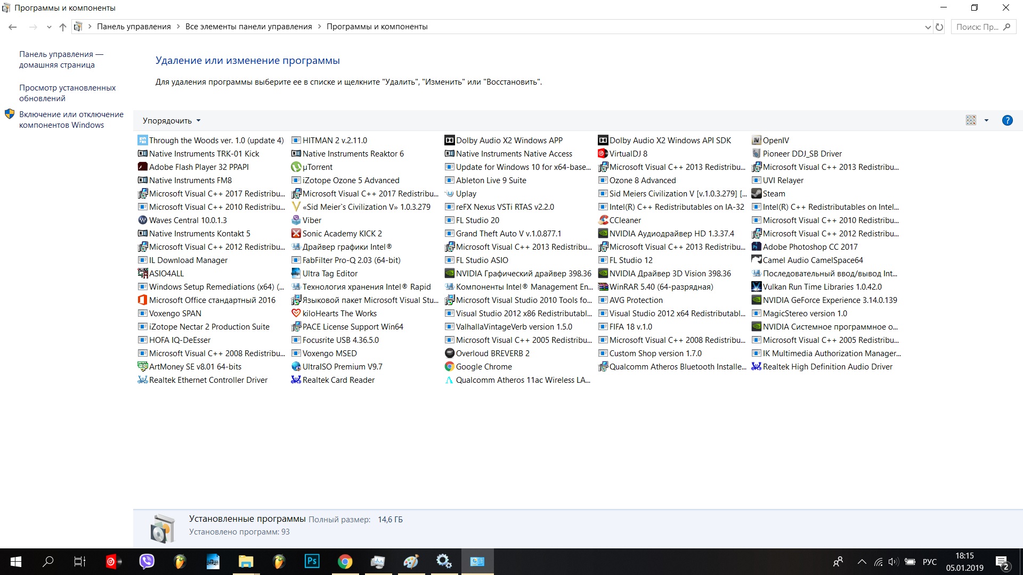
Task: Click the CCleaner program icon
Action: click(603, 220)
